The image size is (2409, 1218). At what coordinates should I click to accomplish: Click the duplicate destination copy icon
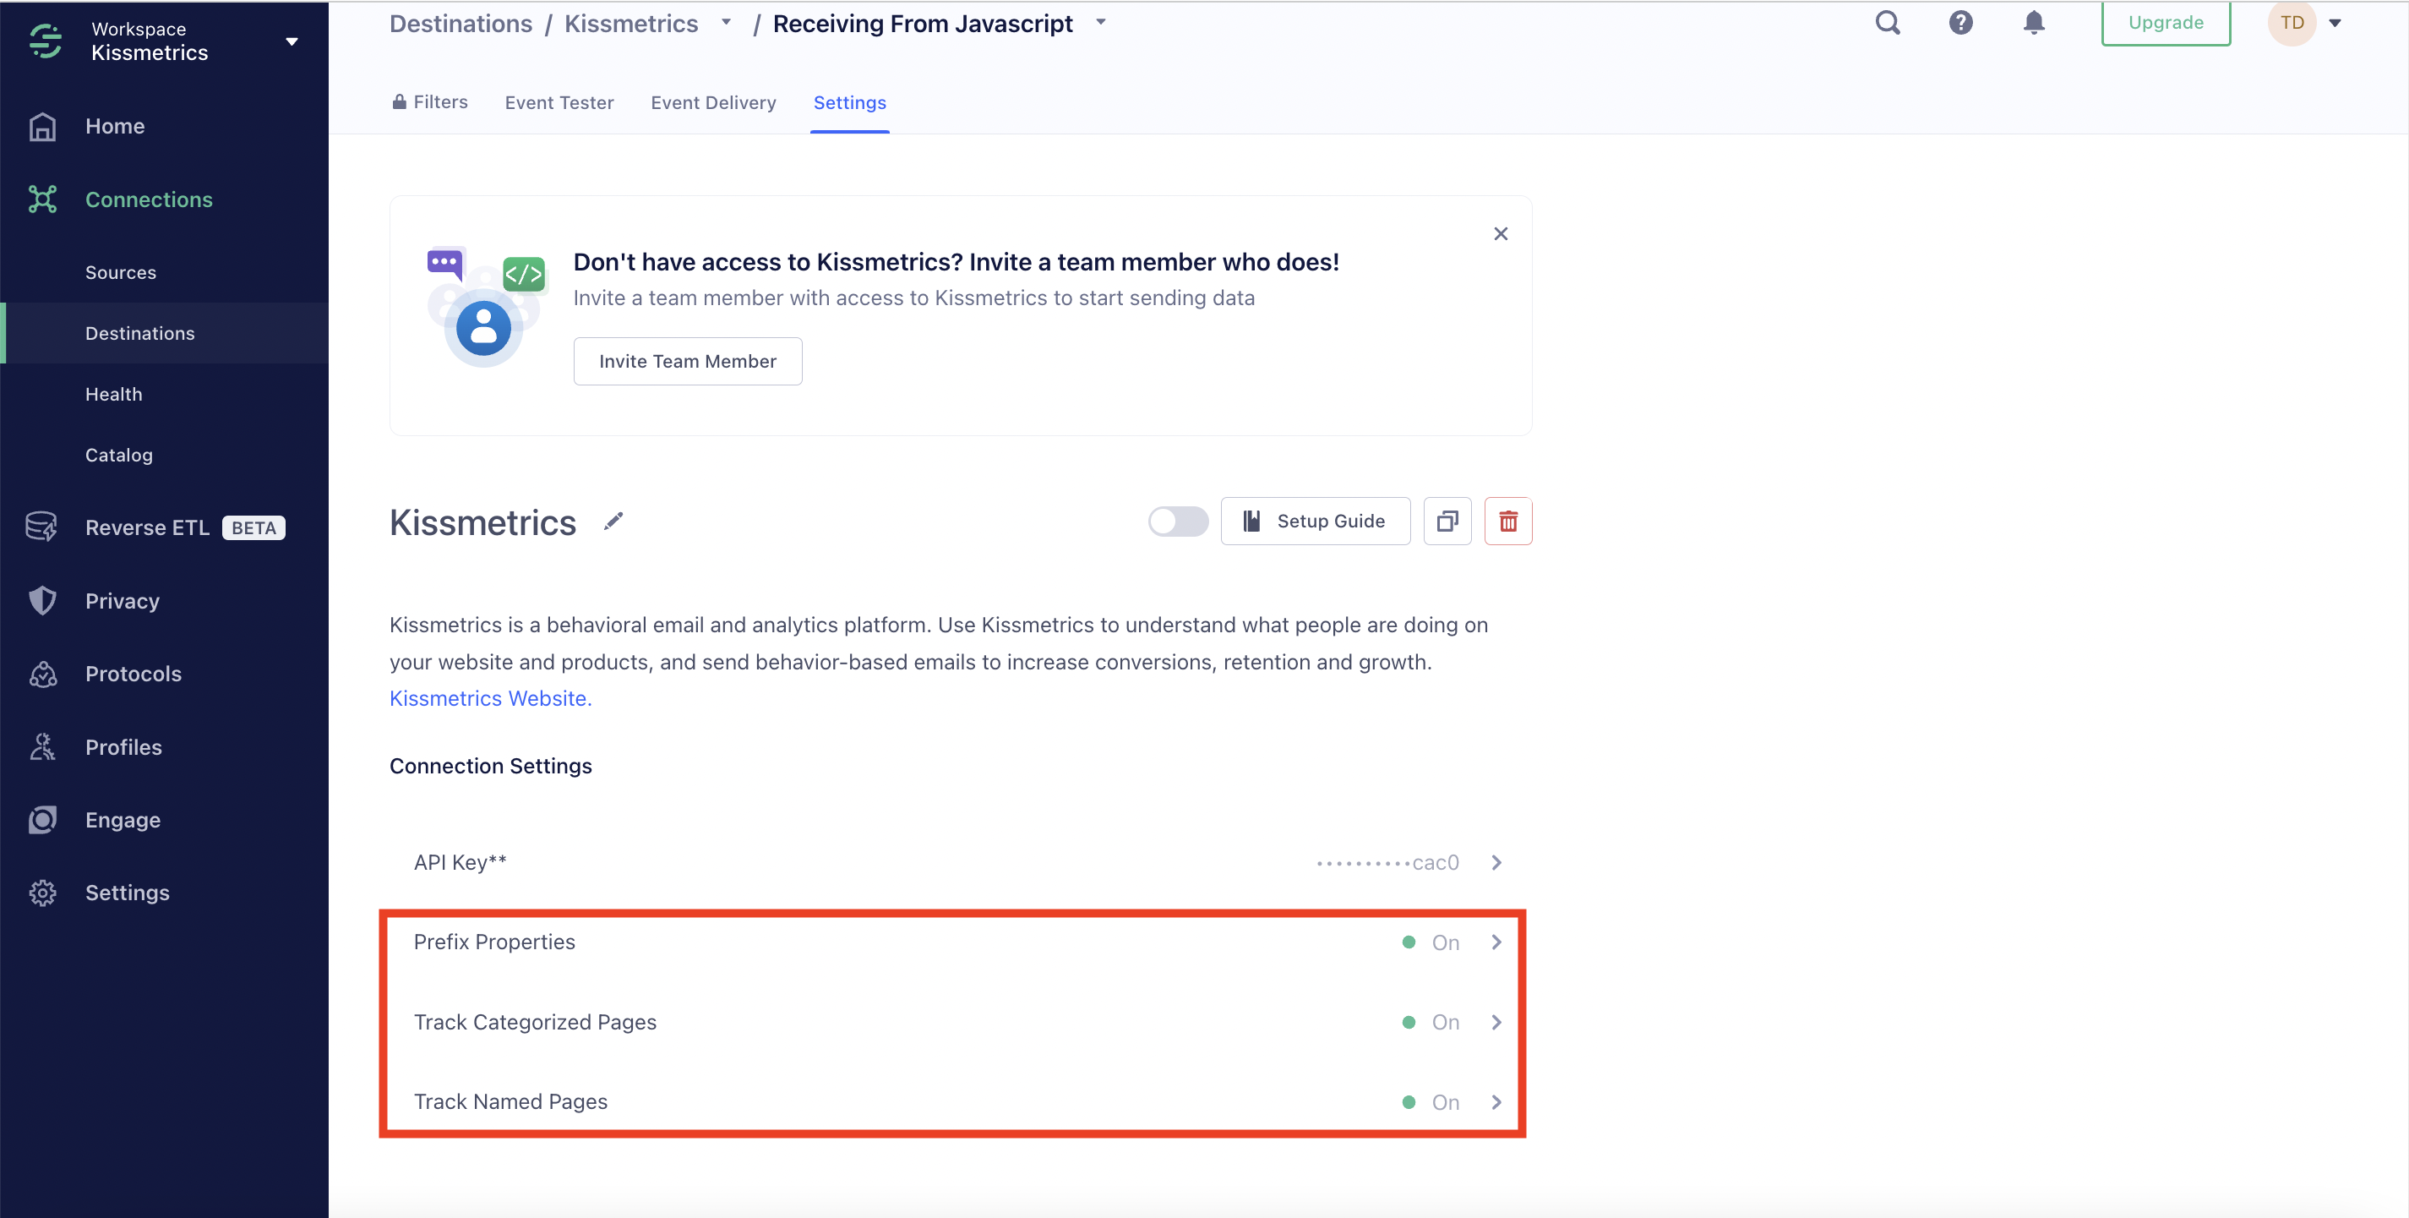tap(1447, 521)
